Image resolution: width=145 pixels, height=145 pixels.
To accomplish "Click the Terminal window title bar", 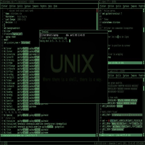I will click(74, 32).
